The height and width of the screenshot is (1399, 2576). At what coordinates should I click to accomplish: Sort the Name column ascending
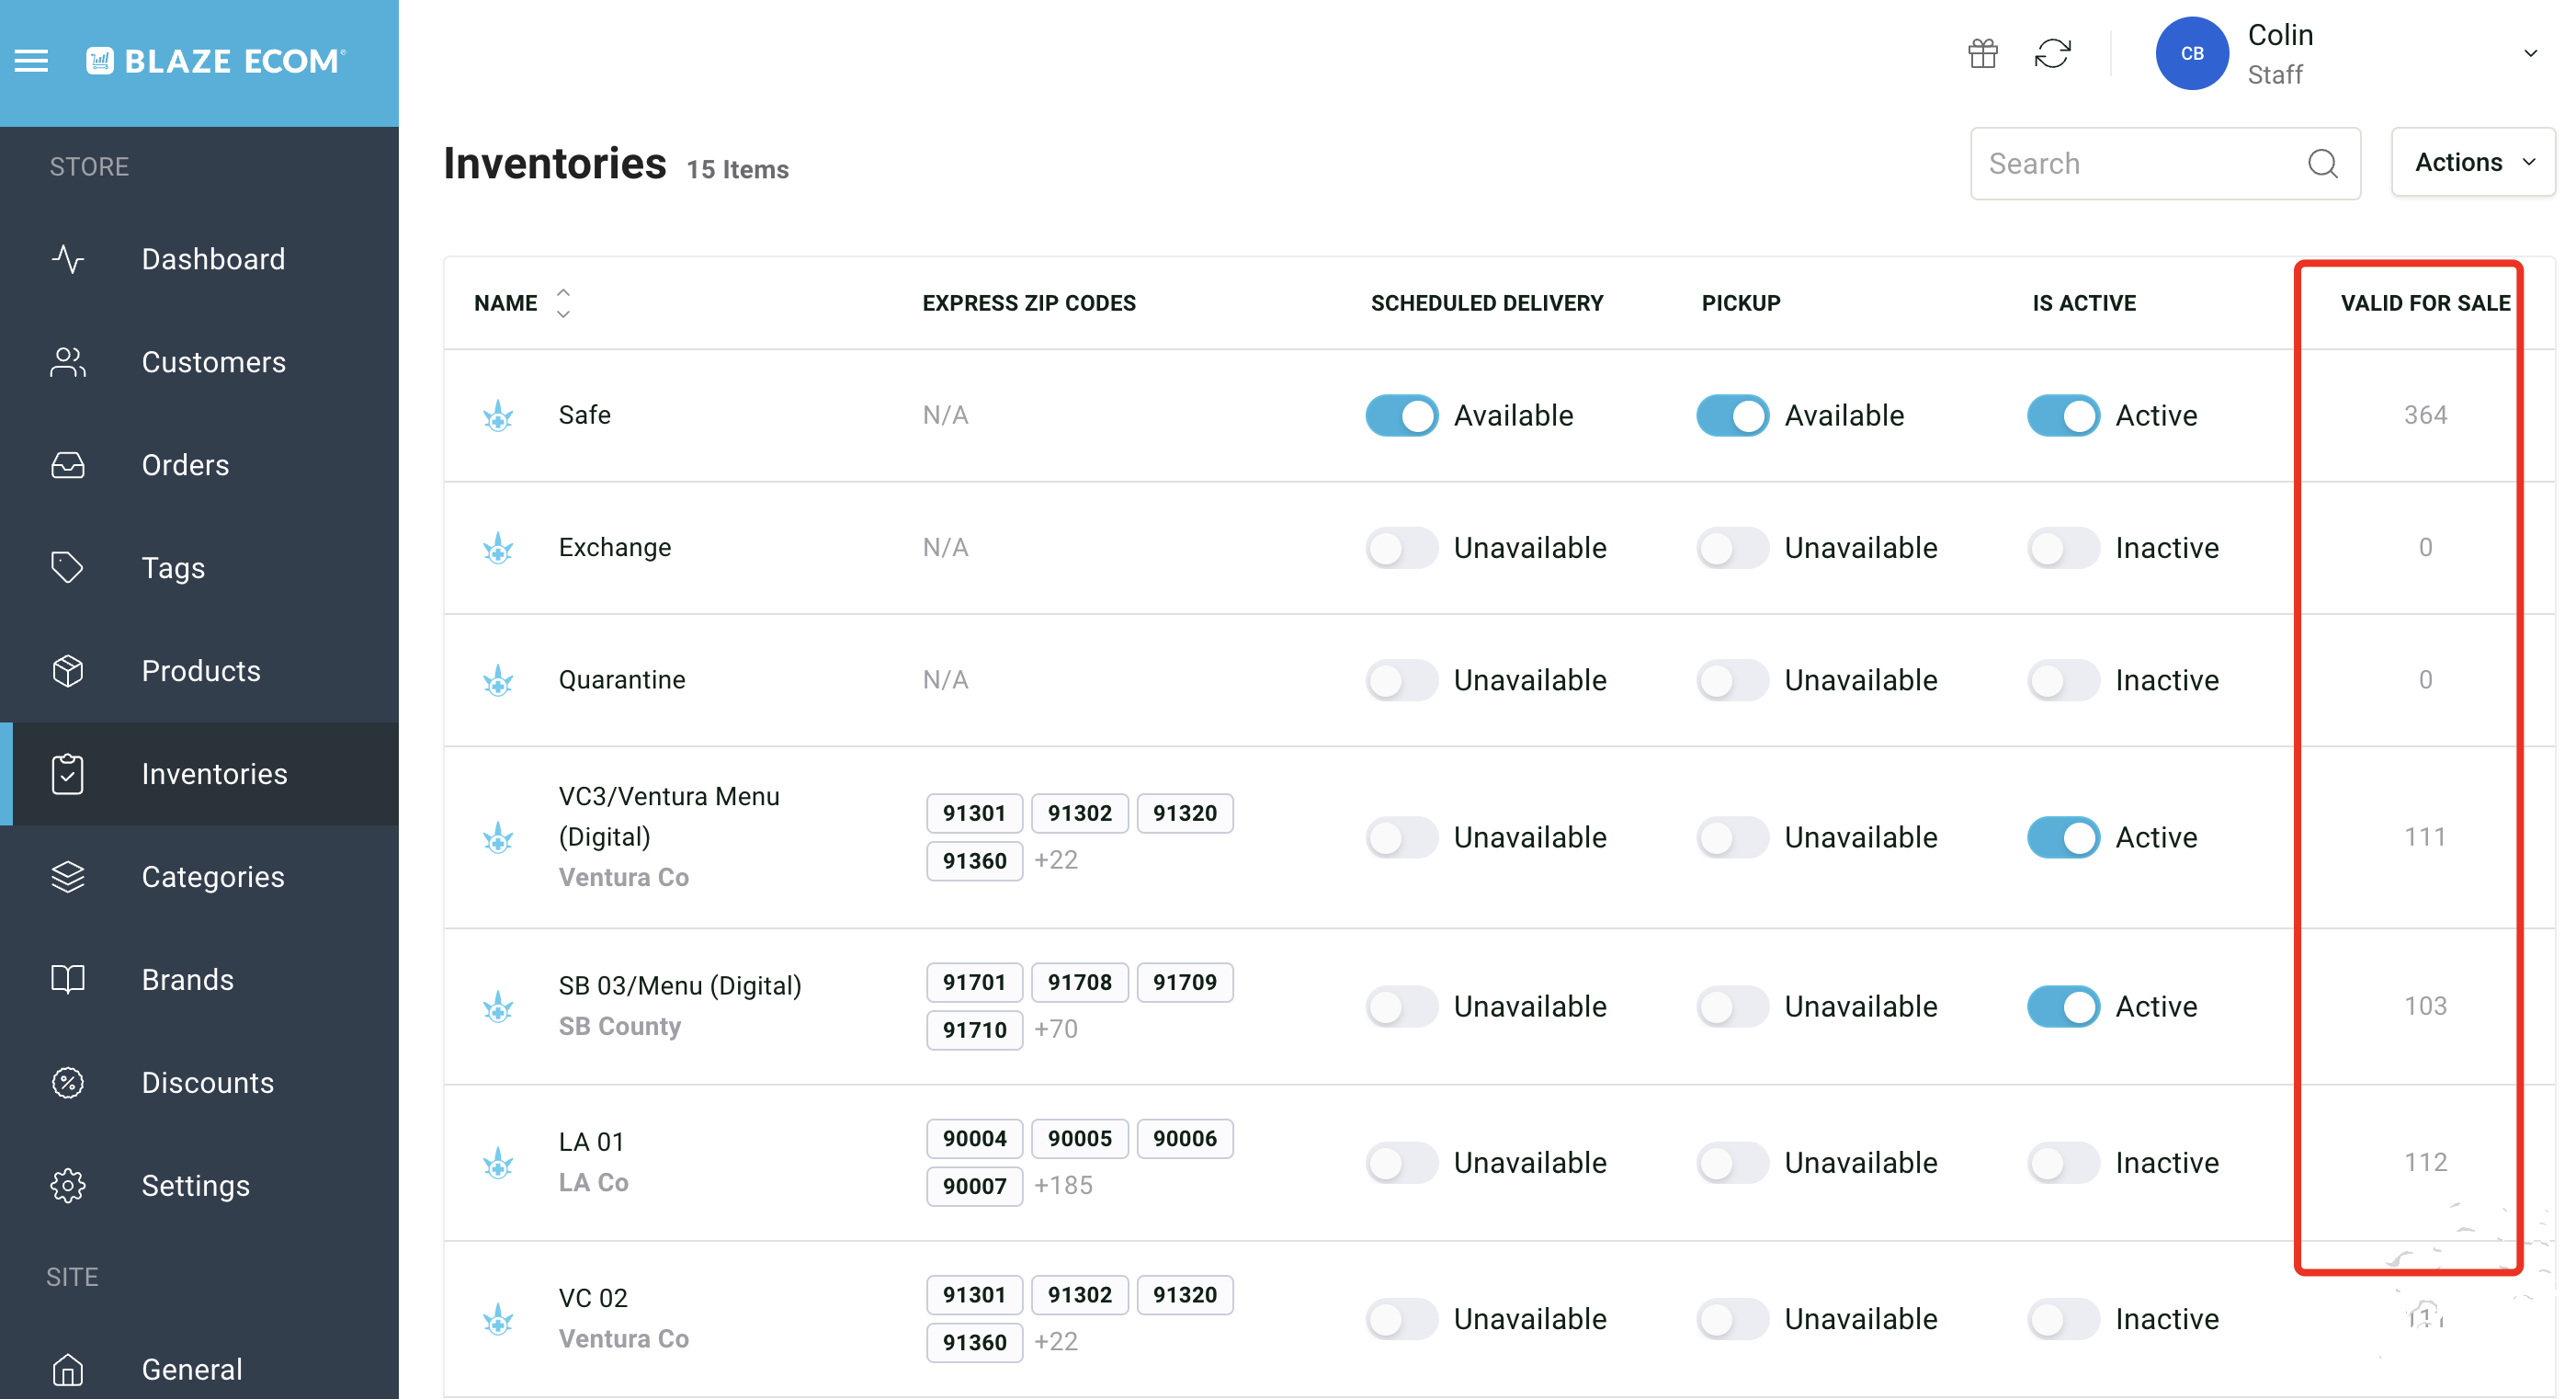563,292
